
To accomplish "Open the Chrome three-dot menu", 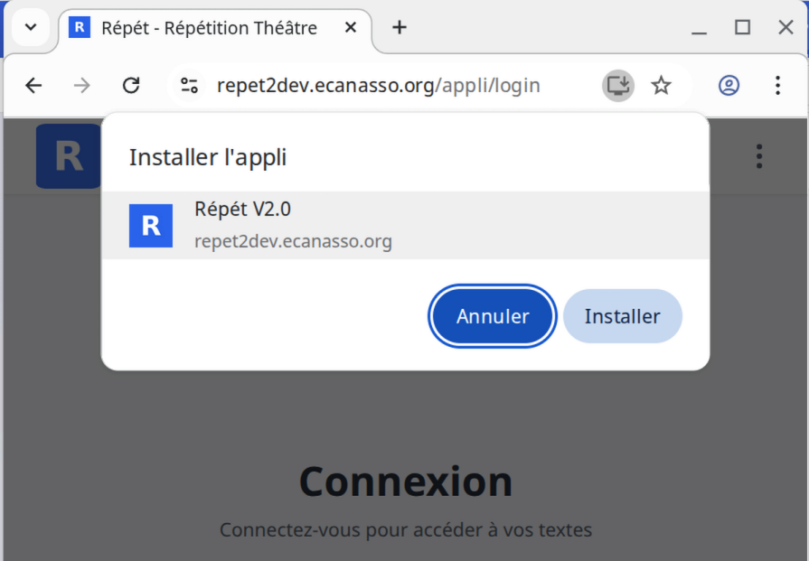I will coord(777,85).
